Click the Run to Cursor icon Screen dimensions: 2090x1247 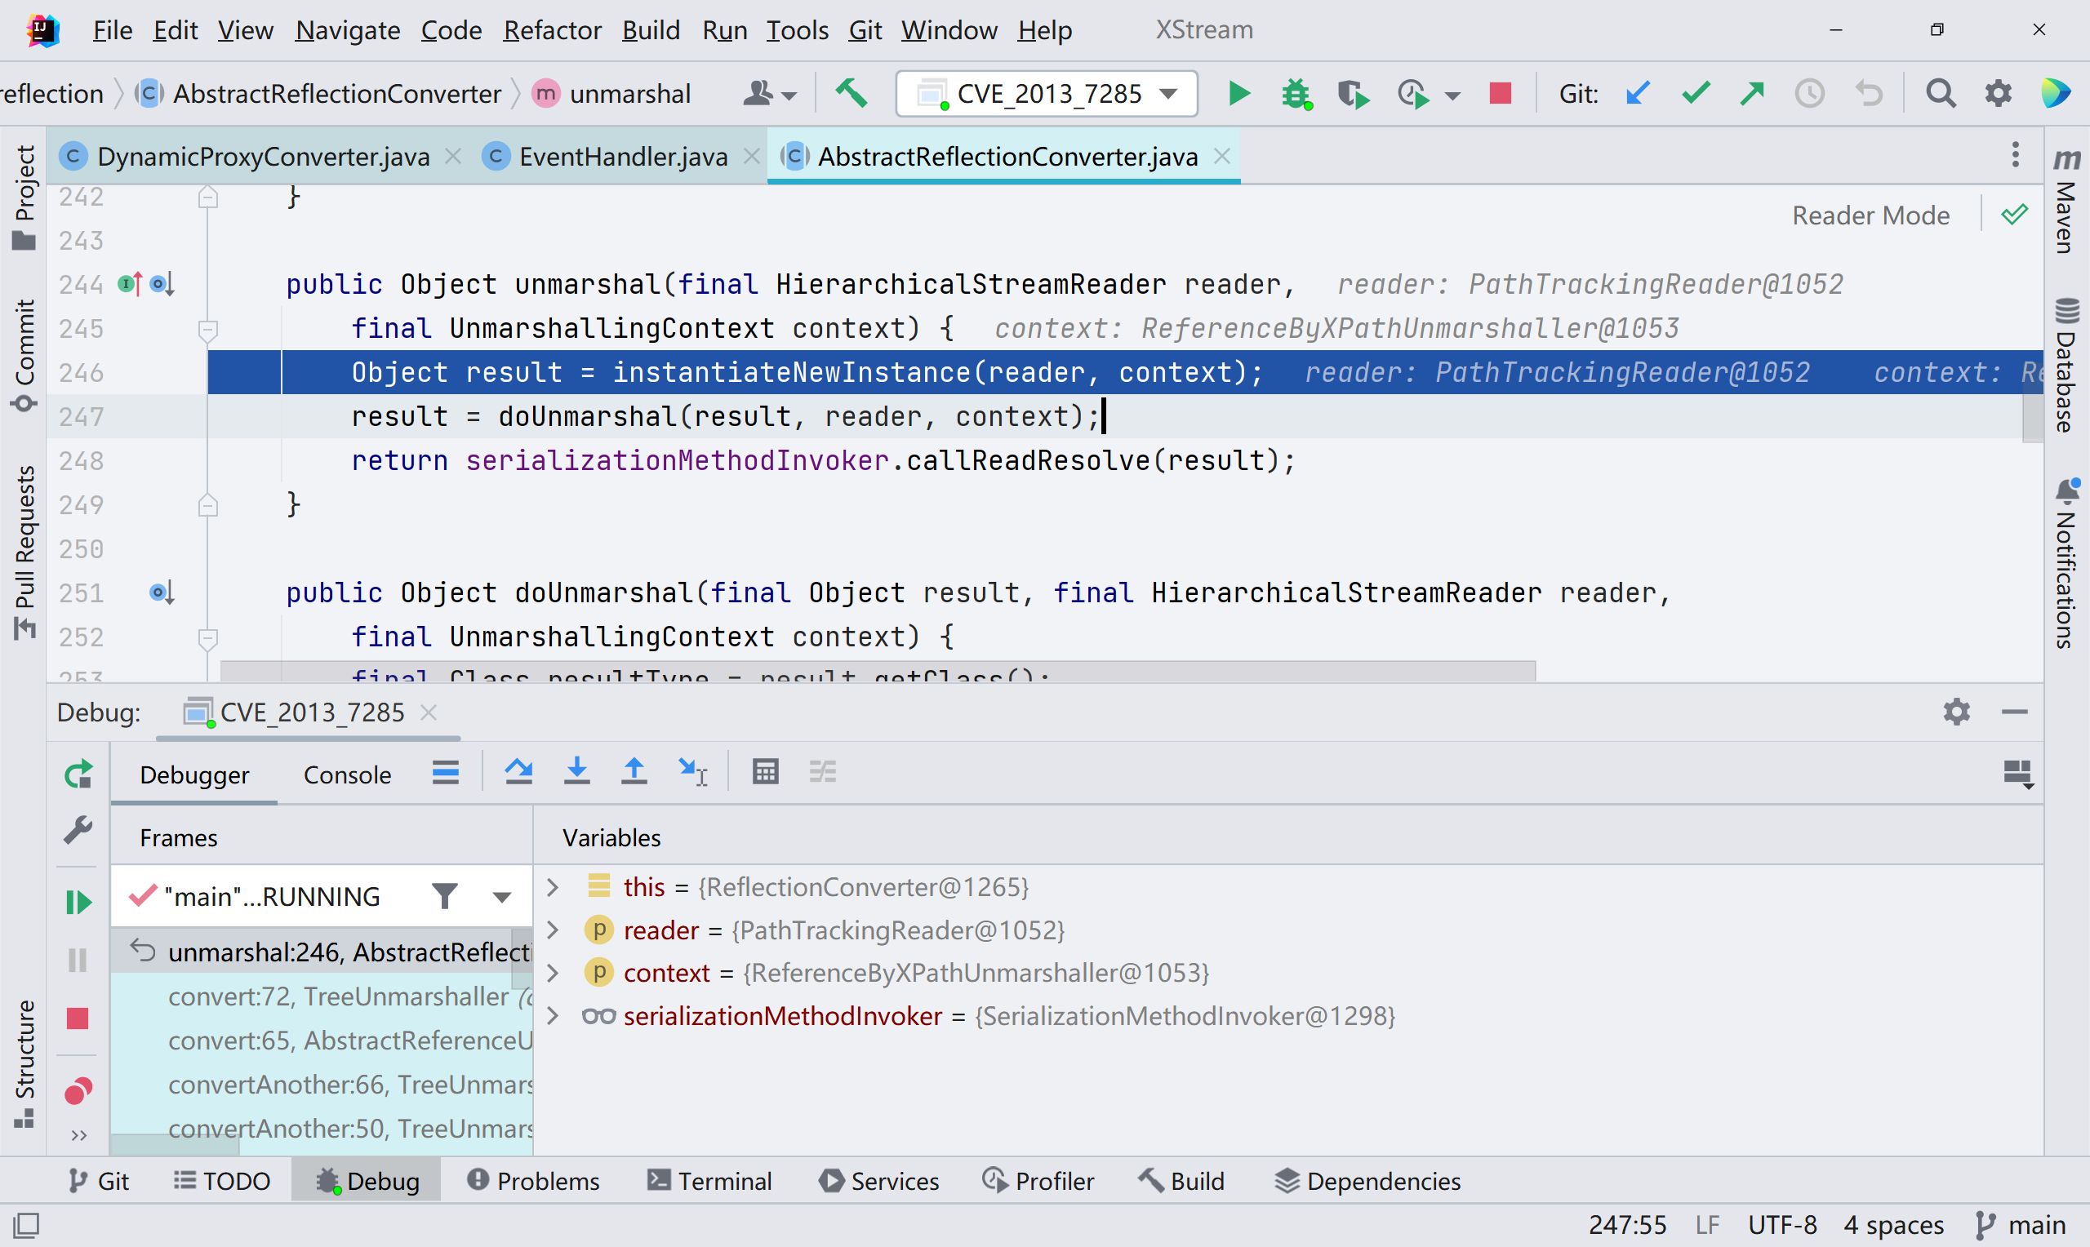692,771
